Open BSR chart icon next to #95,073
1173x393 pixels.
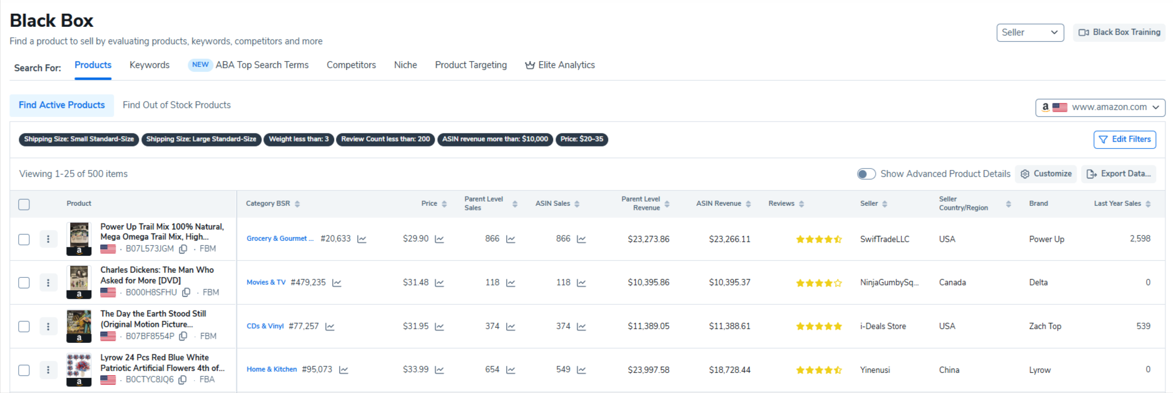[343, 370]
